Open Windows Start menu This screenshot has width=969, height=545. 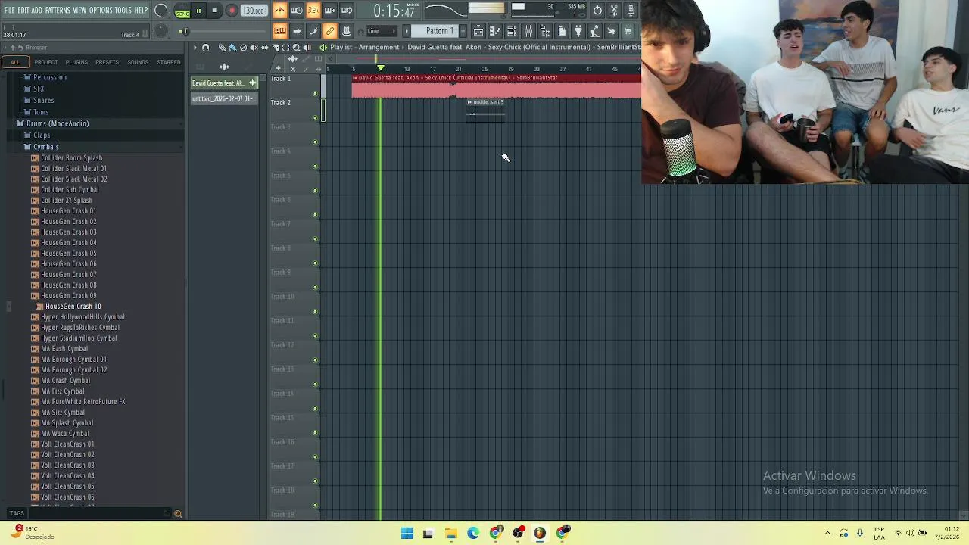[407, 534]
